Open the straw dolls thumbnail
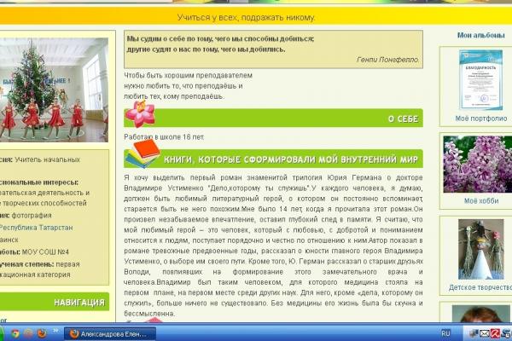 481,249
